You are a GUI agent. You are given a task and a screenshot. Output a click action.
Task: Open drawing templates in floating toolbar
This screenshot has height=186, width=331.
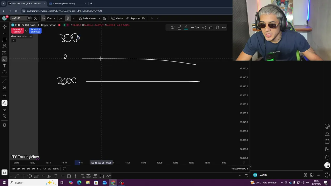point(173,27)
